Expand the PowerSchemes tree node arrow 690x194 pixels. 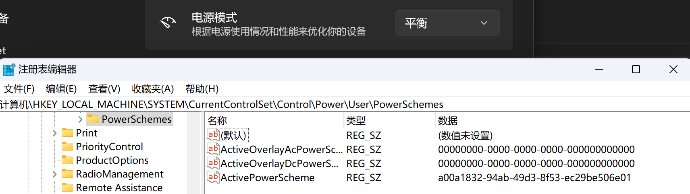point(80,120)
